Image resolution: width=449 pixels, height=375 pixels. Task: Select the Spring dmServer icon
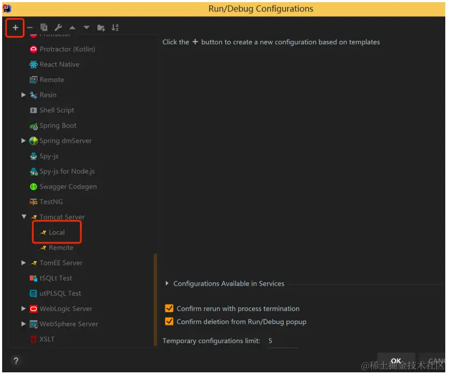tap(34, 141)
